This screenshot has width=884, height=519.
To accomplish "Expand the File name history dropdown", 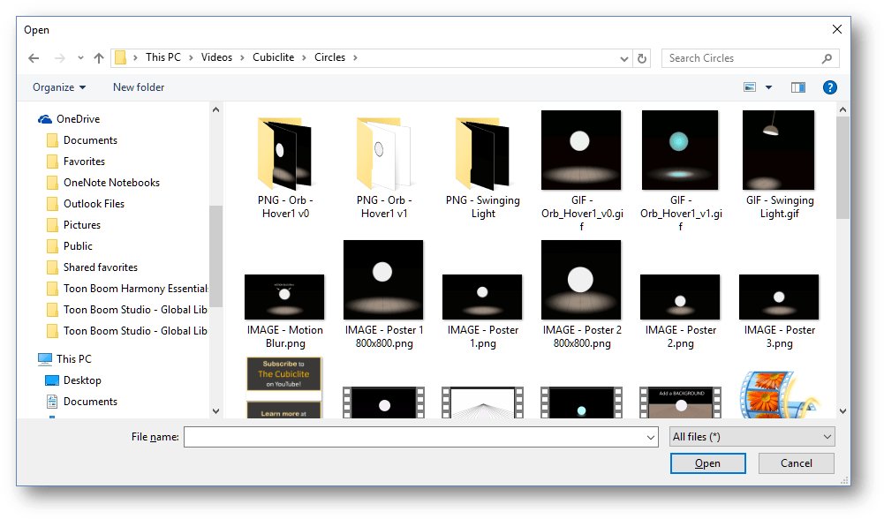I will pyautogui.click(x=651, y=436).
